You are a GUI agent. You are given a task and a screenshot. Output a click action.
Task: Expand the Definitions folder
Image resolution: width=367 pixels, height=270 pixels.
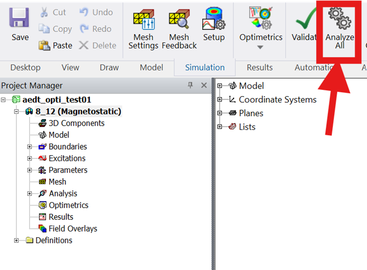coord(16,240)
